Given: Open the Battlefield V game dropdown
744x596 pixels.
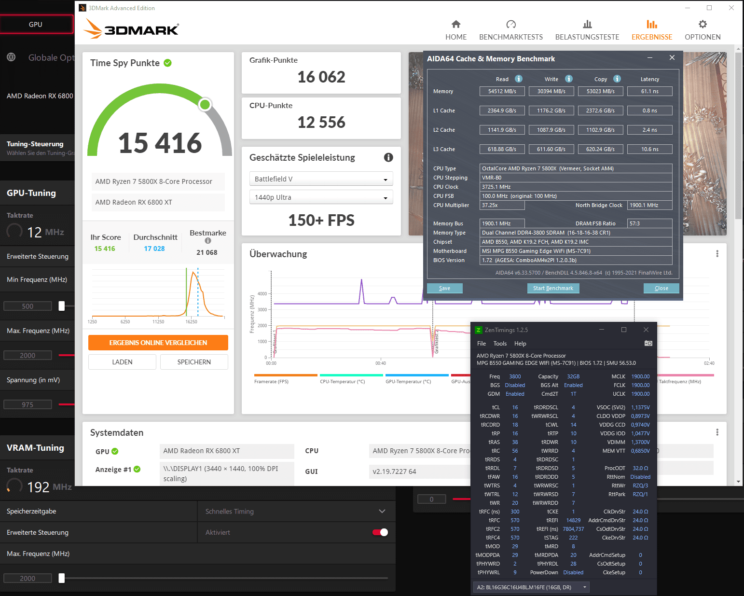Looking at the screenshot, I should click(321, 179).
